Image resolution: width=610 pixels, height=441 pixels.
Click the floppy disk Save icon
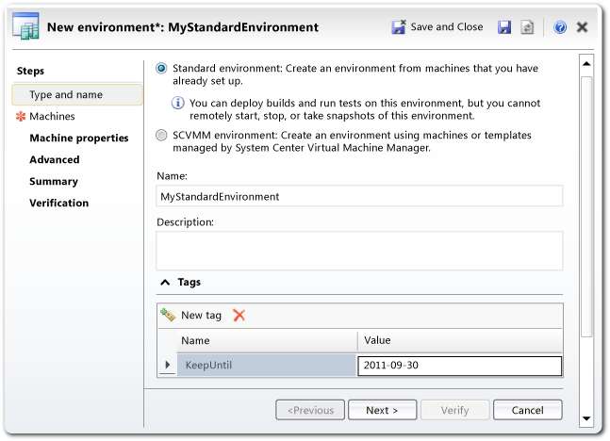504,27
